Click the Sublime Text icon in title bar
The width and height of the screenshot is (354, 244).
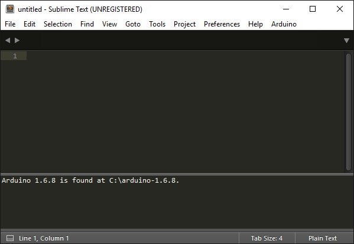[10, 9]
